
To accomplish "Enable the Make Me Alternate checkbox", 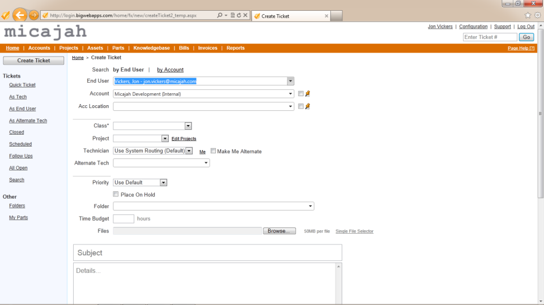I will [x=214, y=151].
